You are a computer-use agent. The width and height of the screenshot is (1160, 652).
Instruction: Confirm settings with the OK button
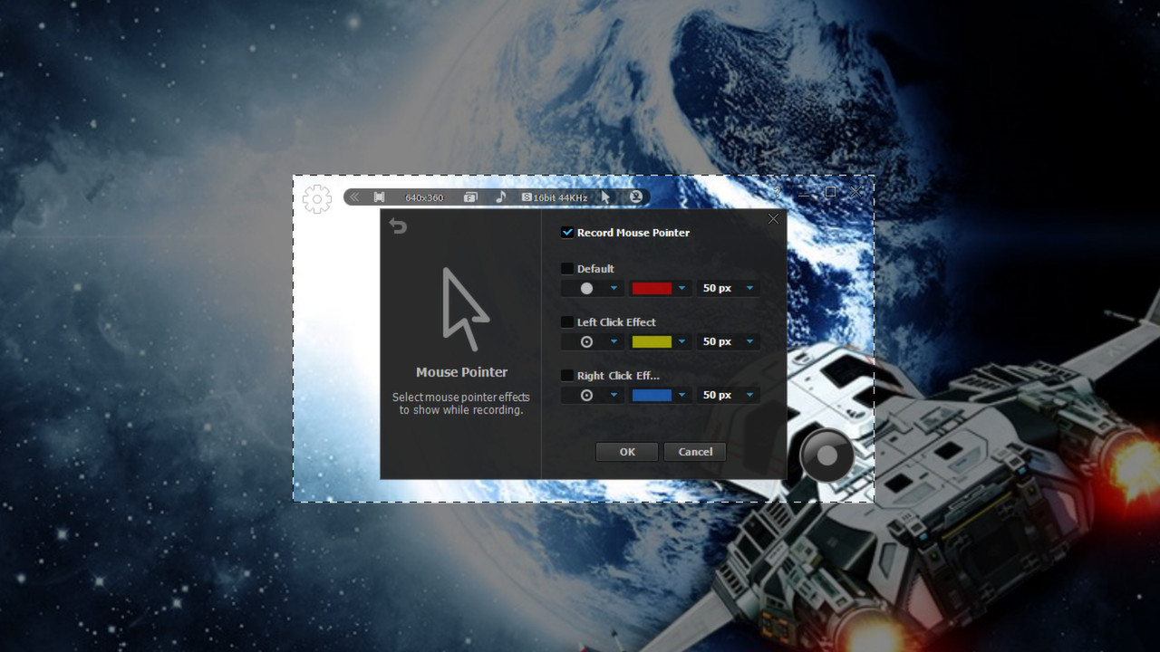626,451
